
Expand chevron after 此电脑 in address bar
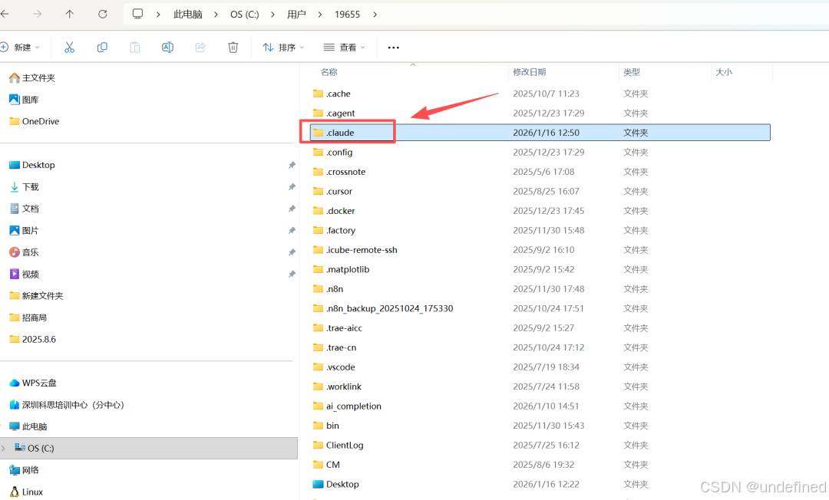216,15
